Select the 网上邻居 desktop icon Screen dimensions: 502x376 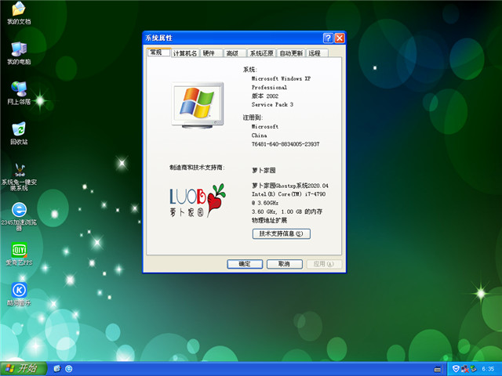pyautogui.click(x=19, y=93)
